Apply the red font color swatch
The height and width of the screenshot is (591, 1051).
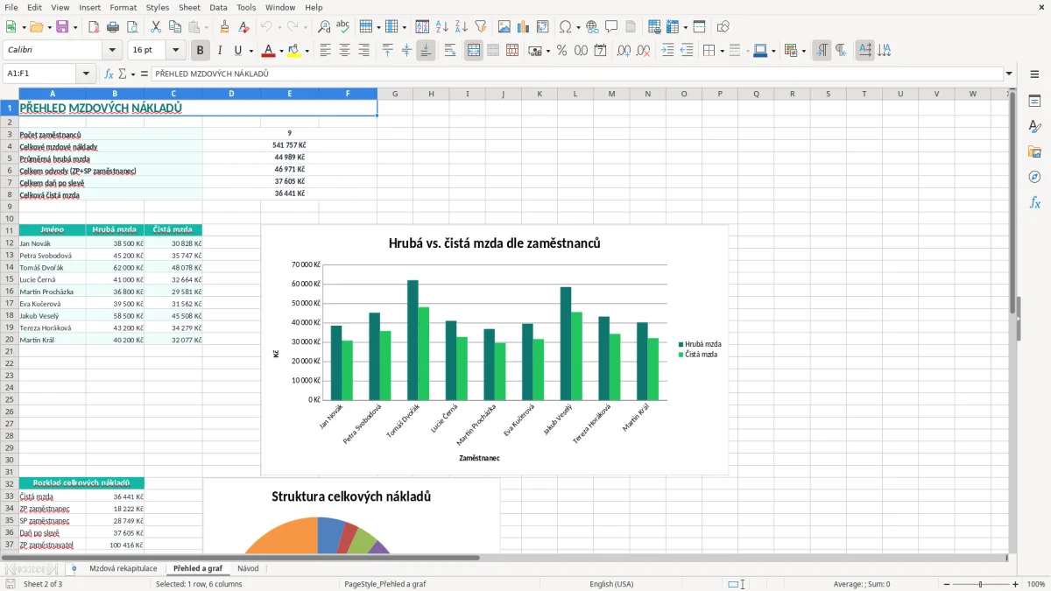[269, 51]
